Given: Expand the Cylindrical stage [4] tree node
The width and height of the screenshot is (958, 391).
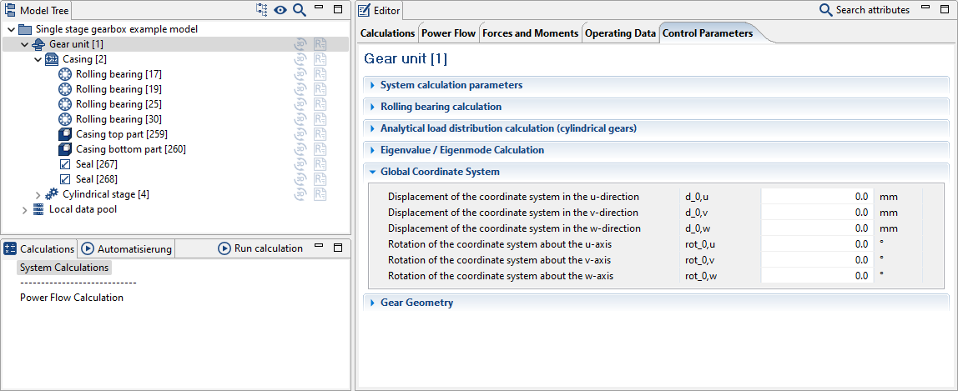Looking at the screenshot, I should 38,194.
